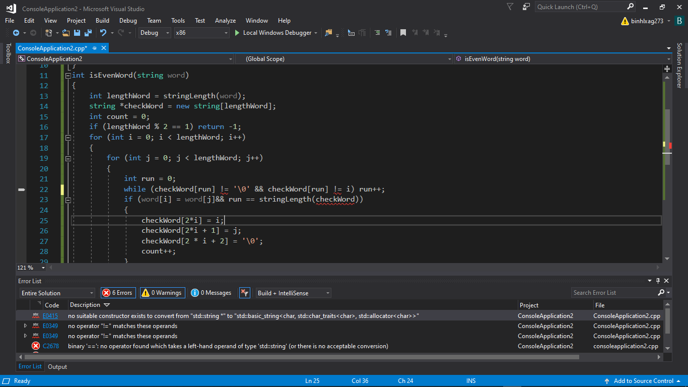Open the Send Feedback icon

526,7
